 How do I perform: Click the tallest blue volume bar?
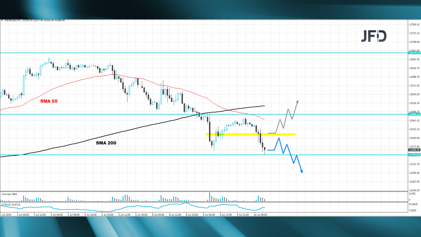[x=210, y=197]
